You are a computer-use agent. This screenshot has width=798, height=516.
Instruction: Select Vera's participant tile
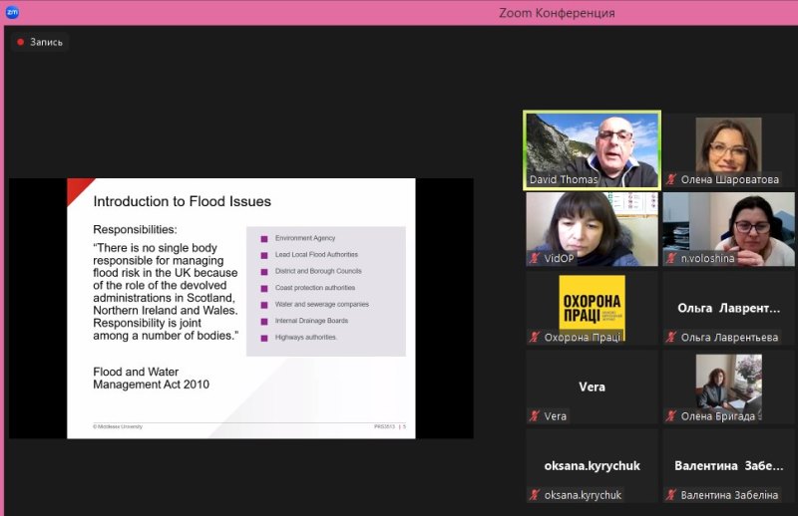(592, 387)
